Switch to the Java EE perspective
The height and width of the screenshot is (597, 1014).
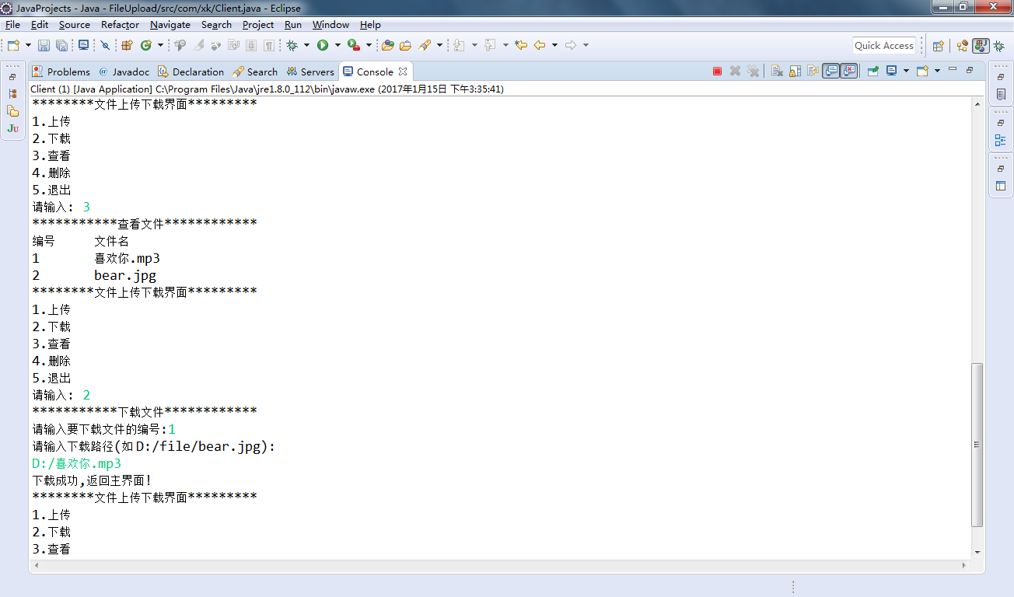pos(963,46)
